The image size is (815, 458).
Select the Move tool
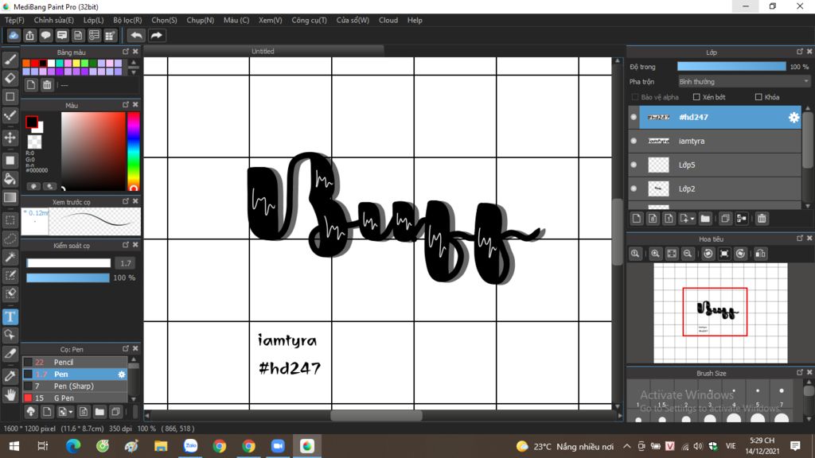coord(10,138)
